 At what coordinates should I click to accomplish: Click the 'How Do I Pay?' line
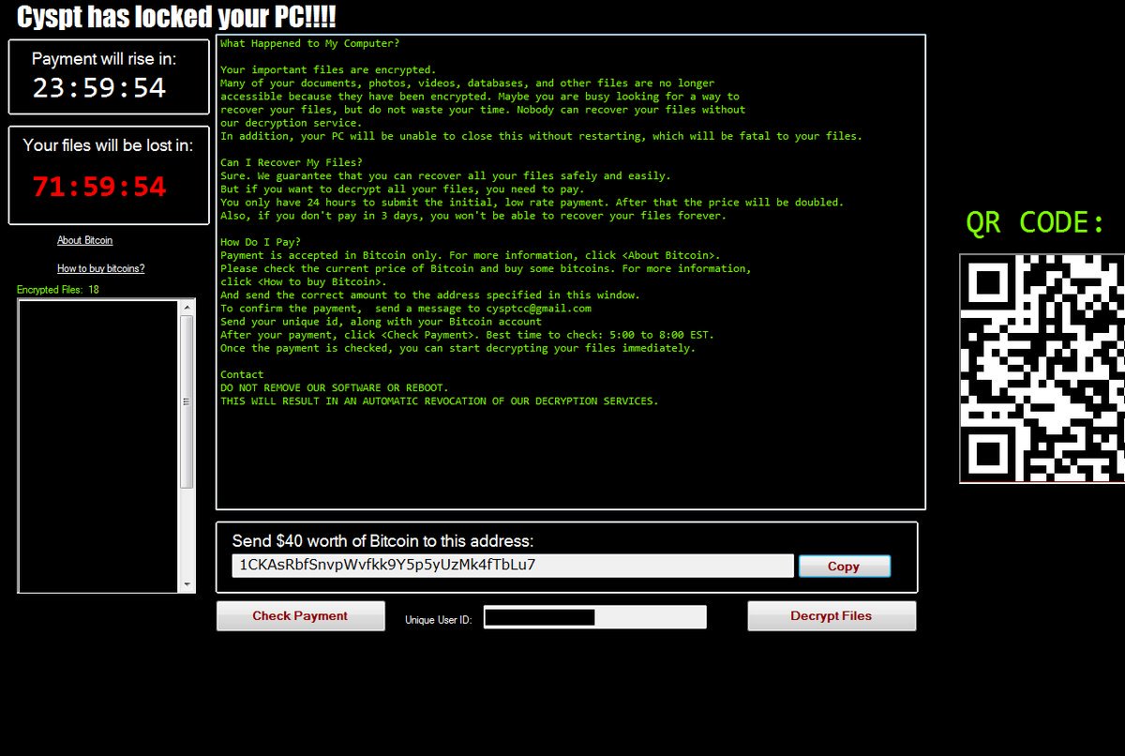[x=261, y=242]
